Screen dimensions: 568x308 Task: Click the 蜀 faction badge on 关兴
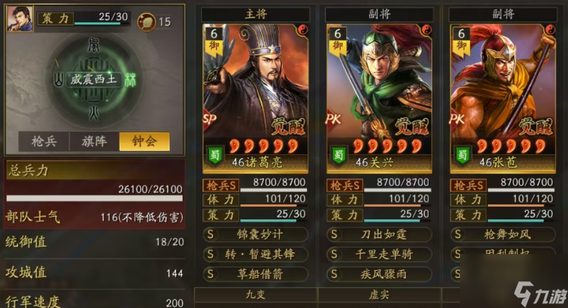coord(338,155)
